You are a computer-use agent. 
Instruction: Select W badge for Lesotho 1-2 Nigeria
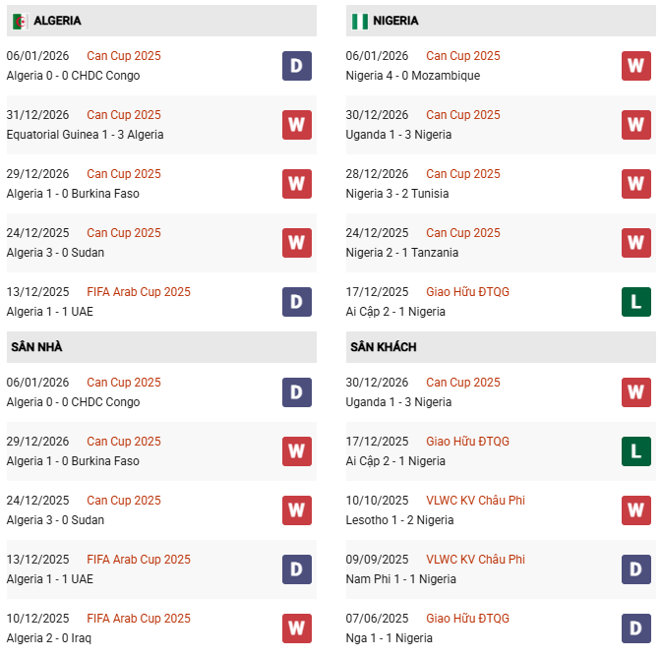(636, 510)
